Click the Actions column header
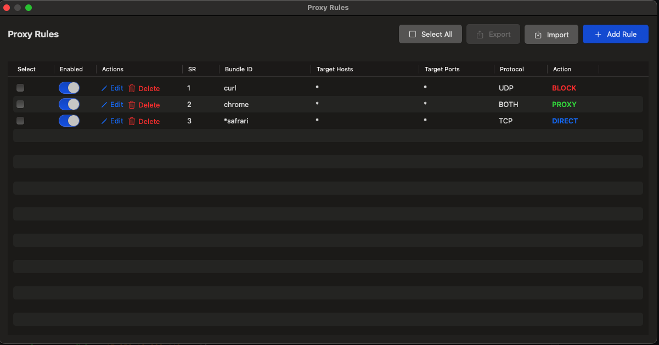This screenshot has width=659, height=345. 112,69
